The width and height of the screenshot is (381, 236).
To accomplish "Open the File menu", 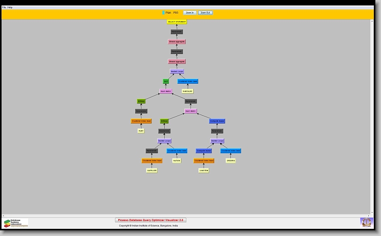I will pos(4,8).
